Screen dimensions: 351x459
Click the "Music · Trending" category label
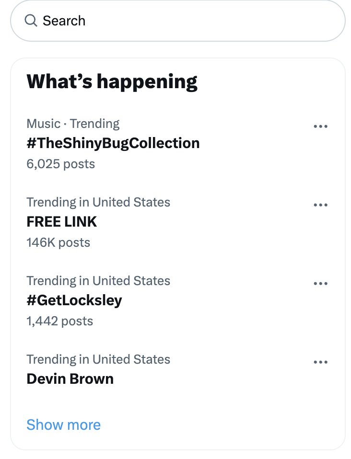click(73, 124)
